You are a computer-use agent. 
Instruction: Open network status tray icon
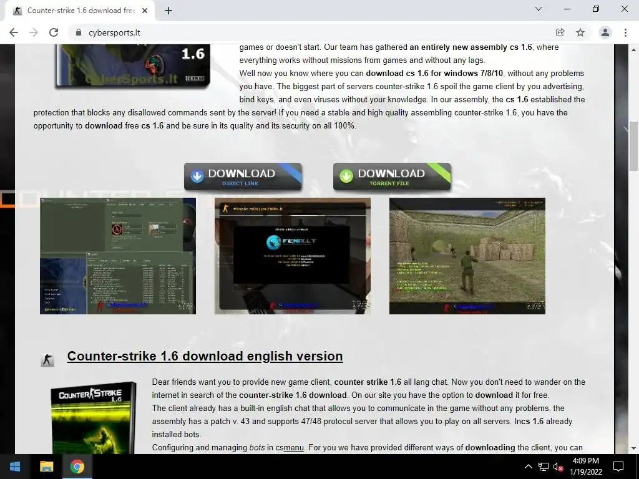pyautogui.click(x=544, y=467)
